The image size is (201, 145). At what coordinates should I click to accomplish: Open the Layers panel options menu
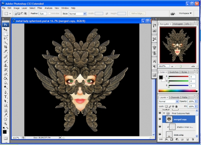coord(196,98)
